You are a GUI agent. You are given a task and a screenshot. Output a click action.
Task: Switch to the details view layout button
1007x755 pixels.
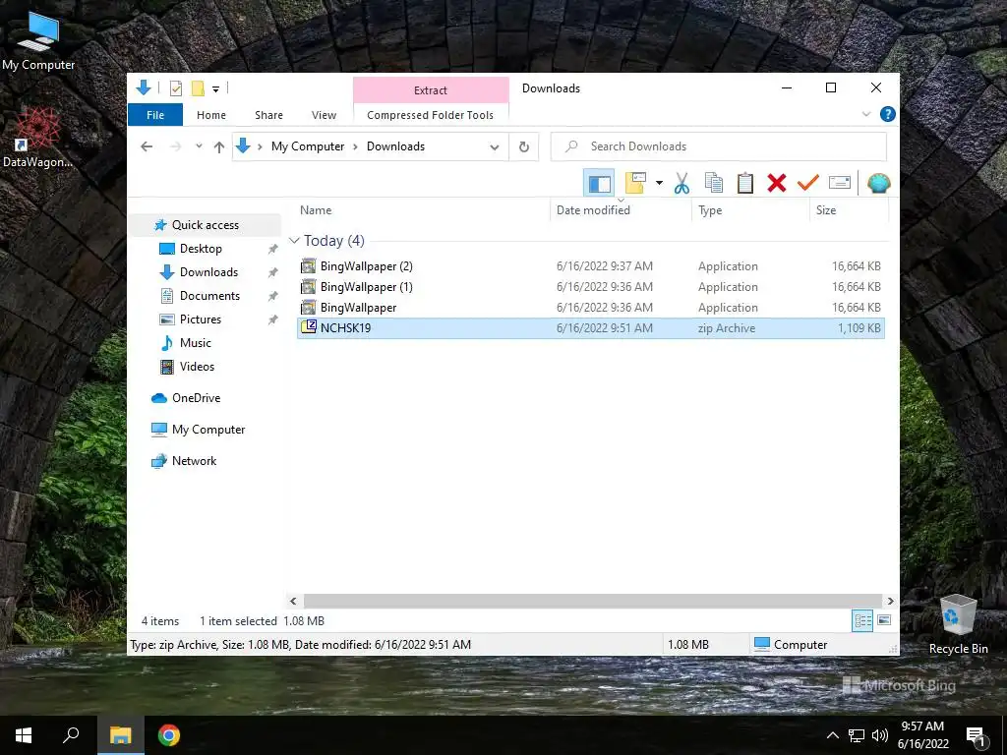point(862,620)
